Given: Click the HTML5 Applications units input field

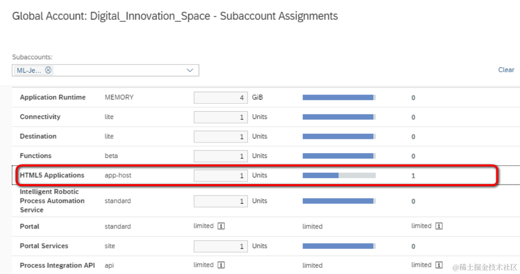Looking at the screenshot, I should [220, 176].
